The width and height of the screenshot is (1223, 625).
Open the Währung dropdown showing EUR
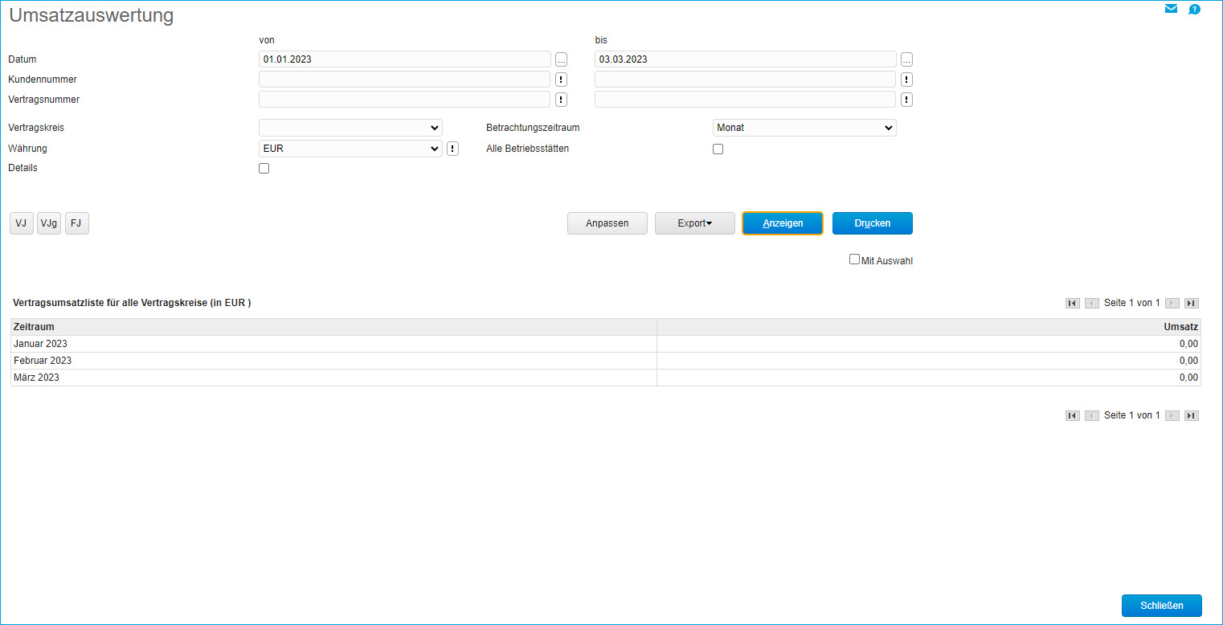[x=350, y=149]
